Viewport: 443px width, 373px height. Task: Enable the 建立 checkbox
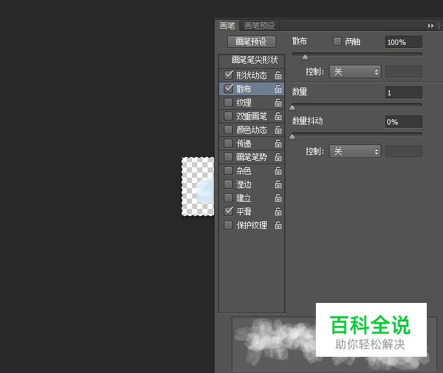(x=228, y=198)
